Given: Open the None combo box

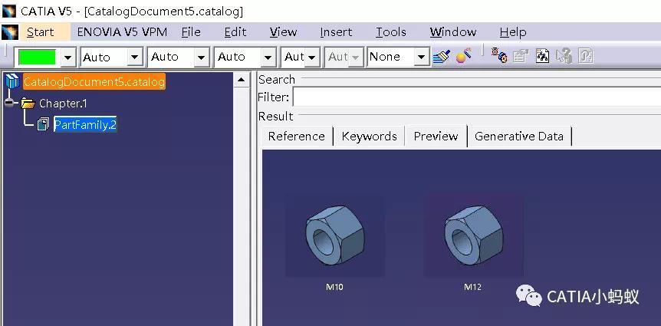Looking at the screenshot, I should 399,57.
